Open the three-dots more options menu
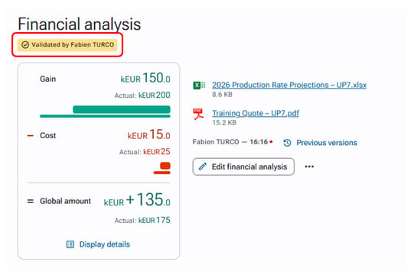The image size is (414, 278). click(309, 166)
